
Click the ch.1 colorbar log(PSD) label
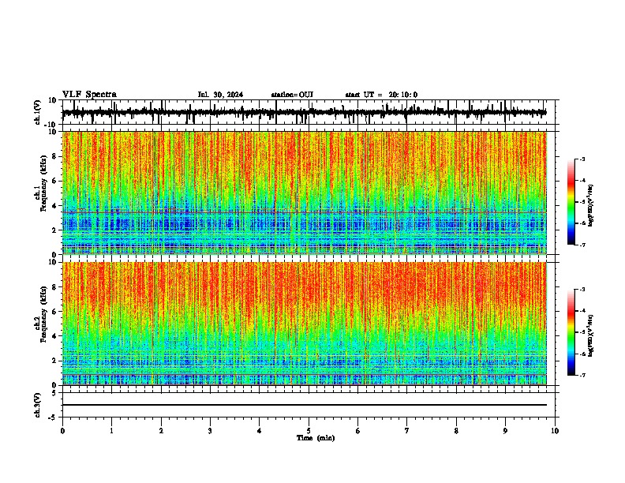click(591, 206)
